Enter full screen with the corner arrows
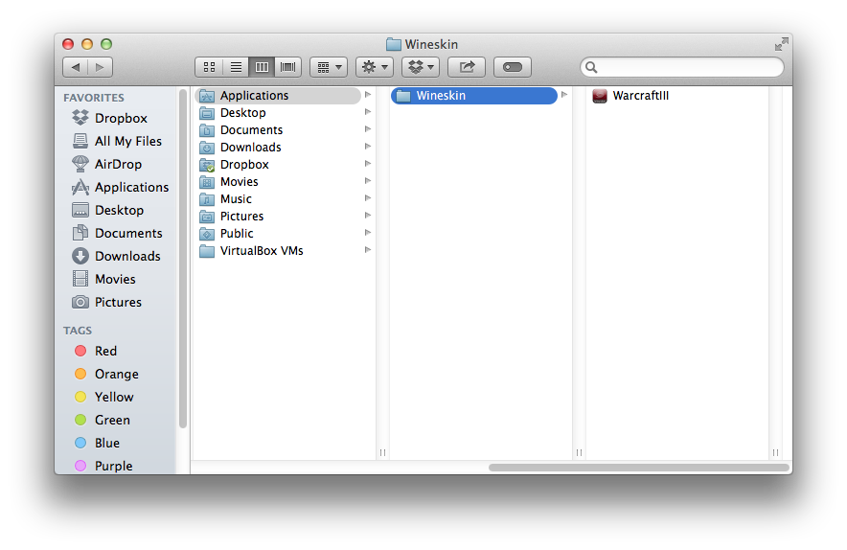 tap(781, 44)
